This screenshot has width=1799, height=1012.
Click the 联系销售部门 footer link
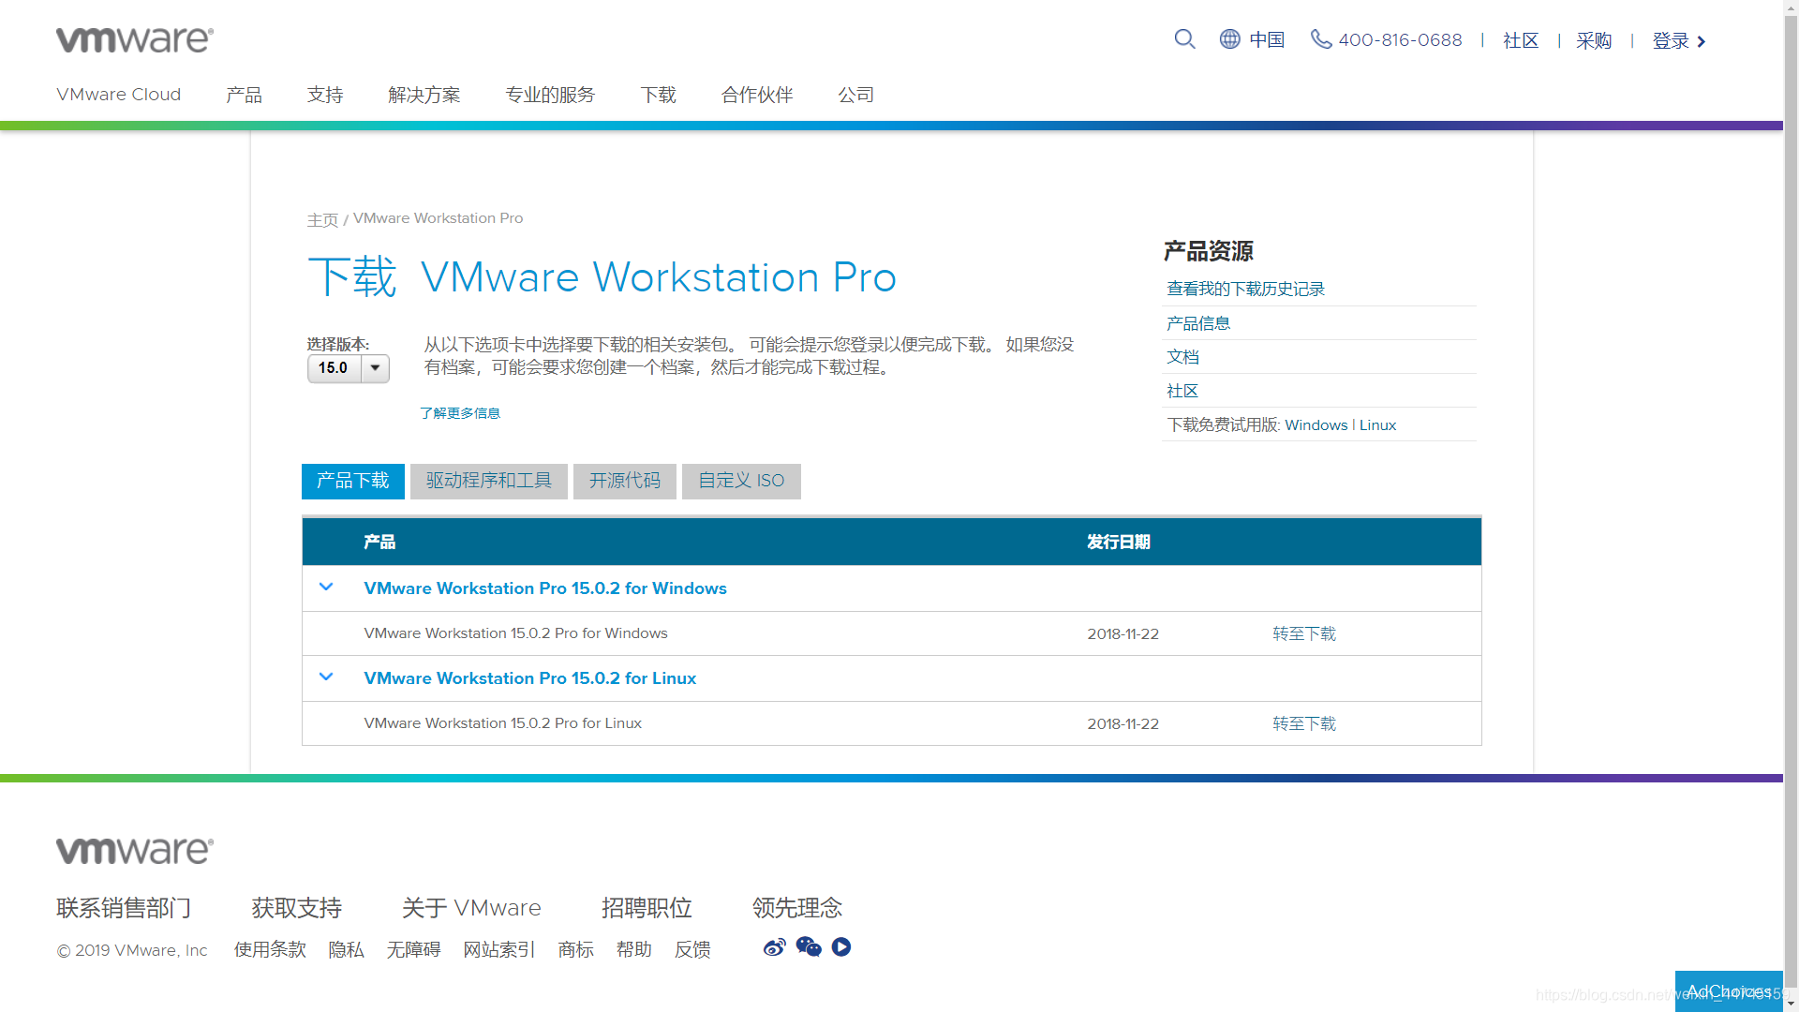[x=124, y=908]
